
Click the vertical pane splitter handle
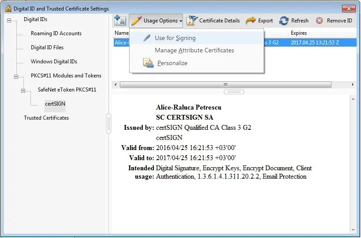[x=108, y=123]
